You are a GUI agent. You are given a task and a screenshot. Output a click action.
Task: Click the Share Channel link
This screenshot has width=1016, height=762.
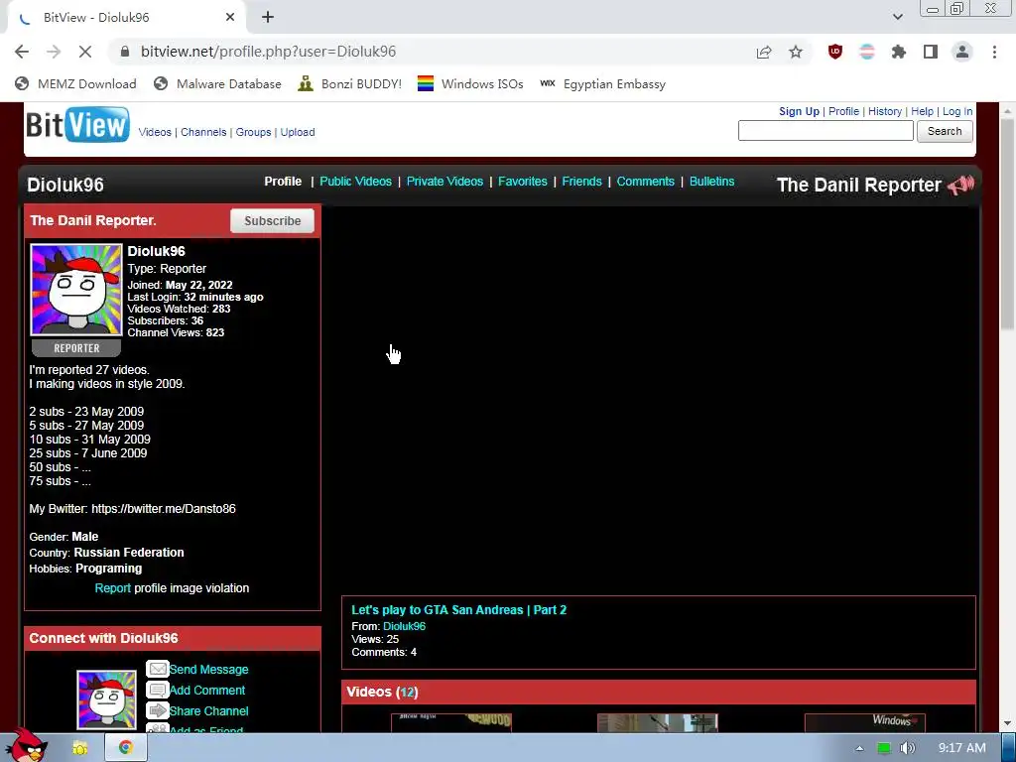pos(208,710)
